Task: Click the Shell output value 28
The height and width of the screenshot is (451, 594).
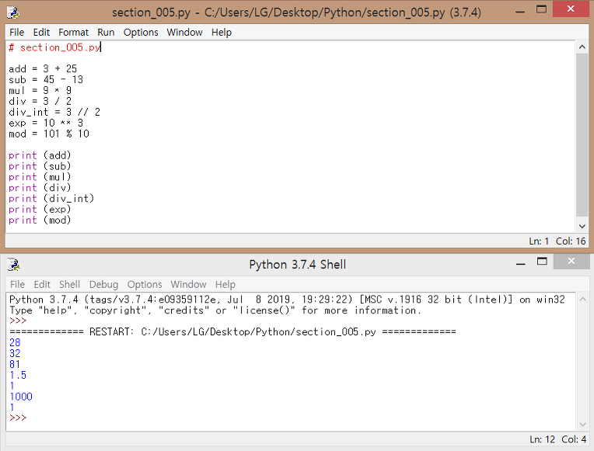Action: tap(15, 343)
